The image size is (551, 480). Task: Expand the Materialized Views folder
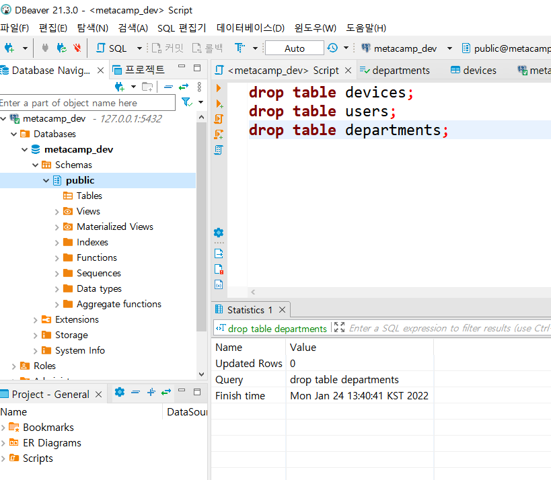pyautogui.click(x=57, y=227)
